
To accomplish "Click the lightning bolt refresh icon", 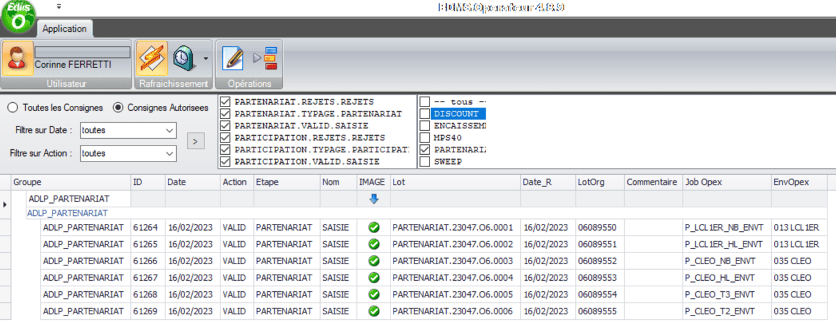I will 151,58.
